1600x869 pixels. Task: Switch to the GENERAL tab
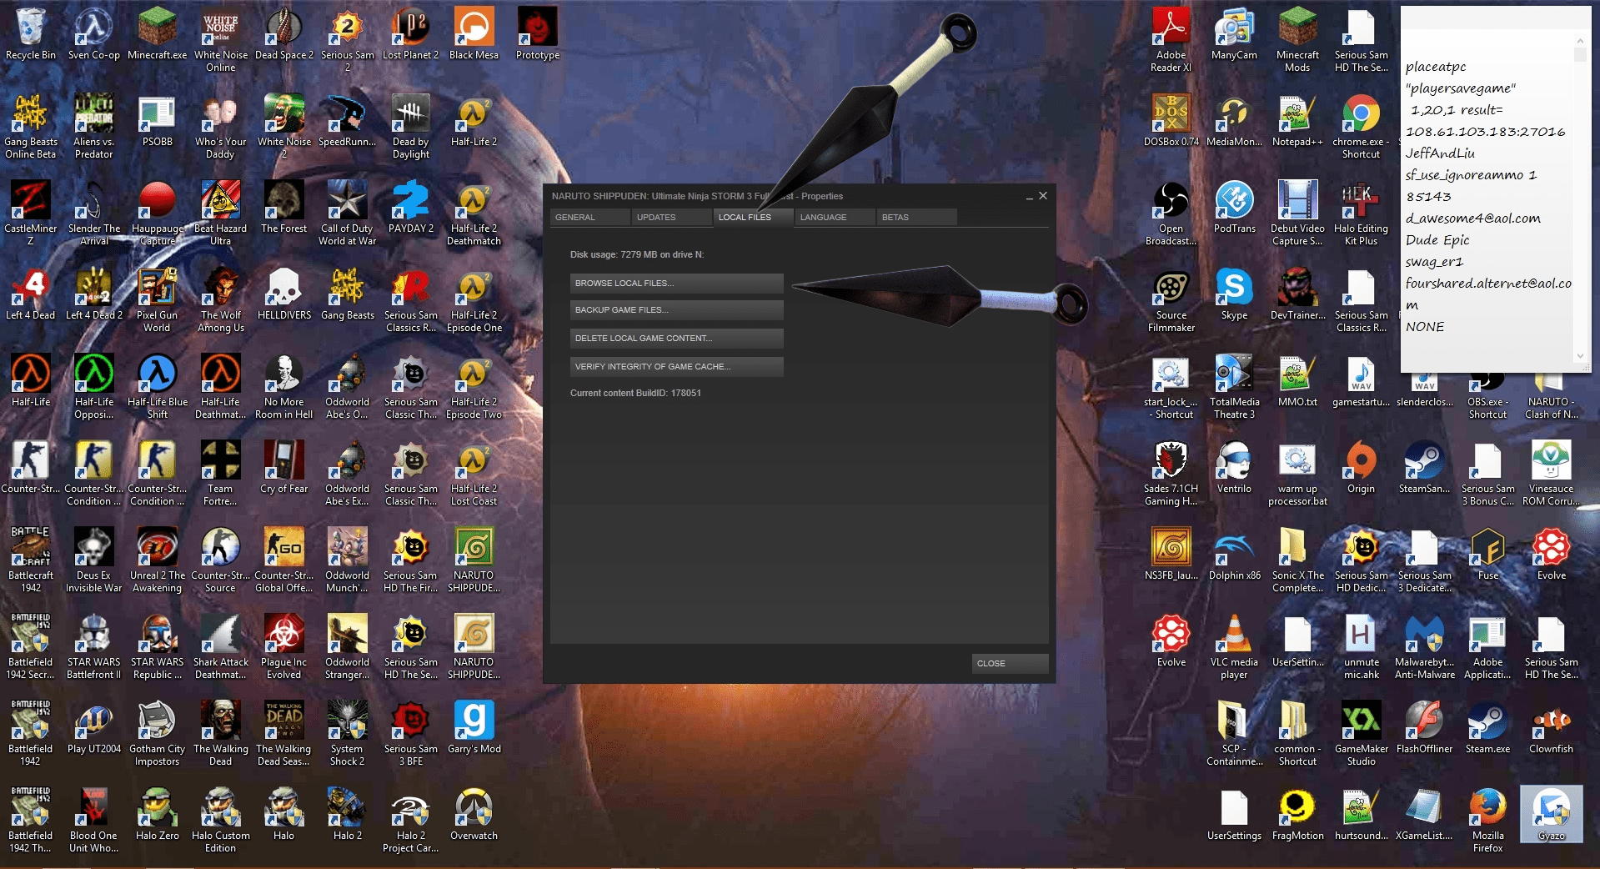coord(589,217)
